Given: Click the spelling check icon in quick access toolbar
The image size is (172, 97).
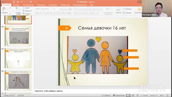Looking at the screenshot, I should tap(31, 2).
